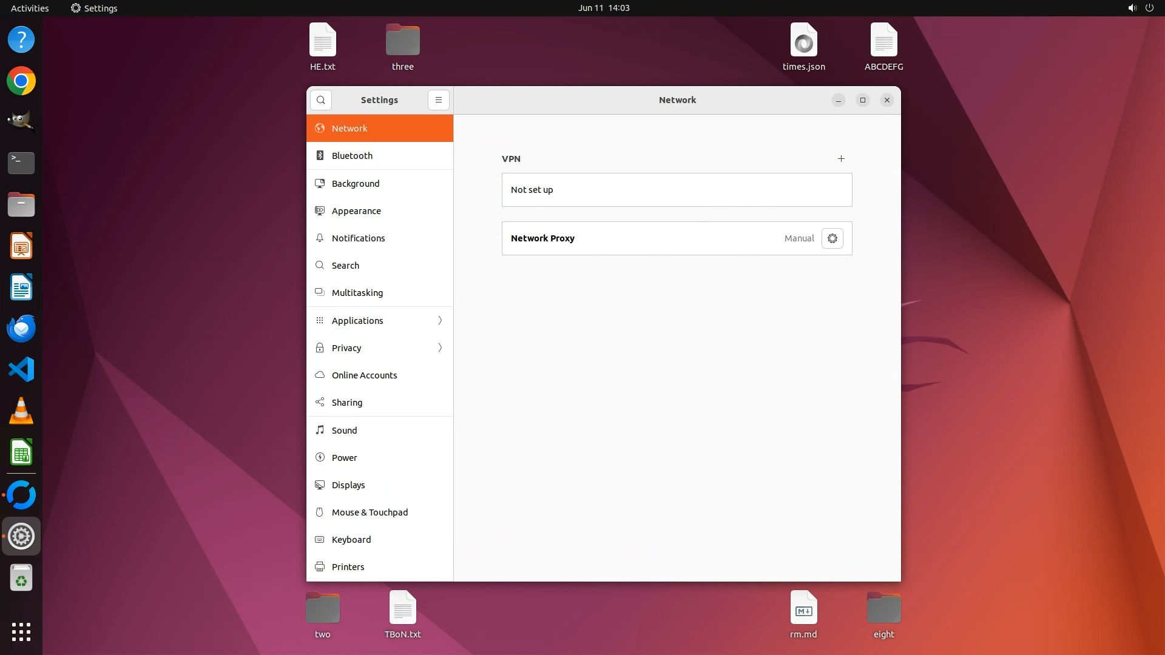Show all applications grid

pyautogui.click(x=21, y=631)
